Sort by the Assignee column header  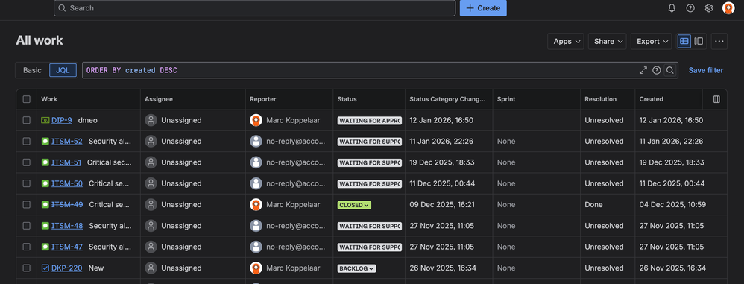point(159,99)
